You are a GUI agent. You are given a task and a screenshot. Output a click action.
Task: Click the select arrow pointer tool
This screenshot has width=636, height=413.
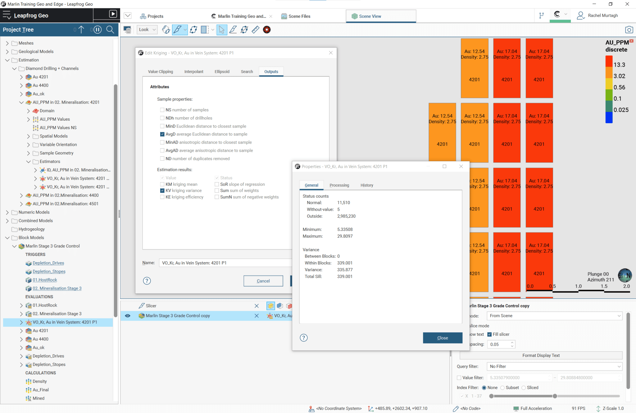pyautogui.click(x=221, y=30)
